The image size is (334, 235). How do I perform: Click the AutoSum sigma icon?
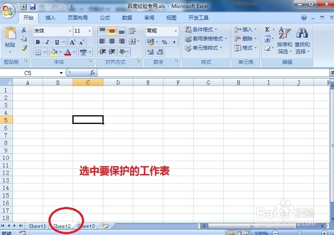point(268,29)
